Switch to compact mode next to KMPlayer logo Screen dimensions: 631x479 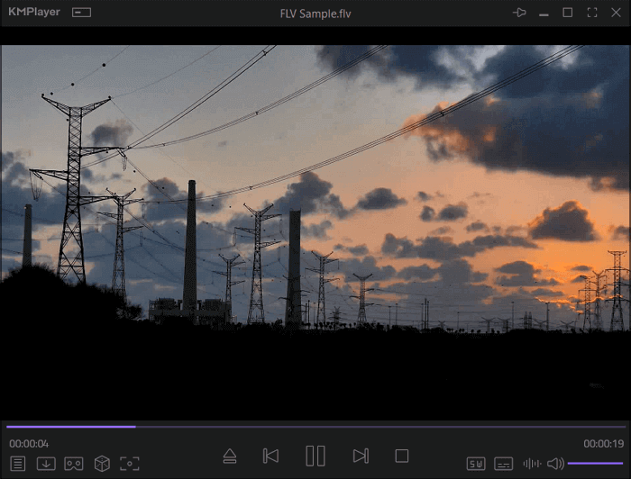click(82, 13)
